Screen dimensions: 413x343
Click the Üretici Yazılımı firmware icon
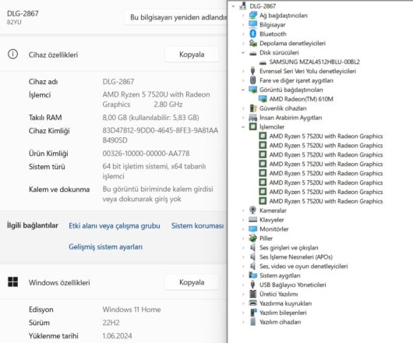click(252, 294)
